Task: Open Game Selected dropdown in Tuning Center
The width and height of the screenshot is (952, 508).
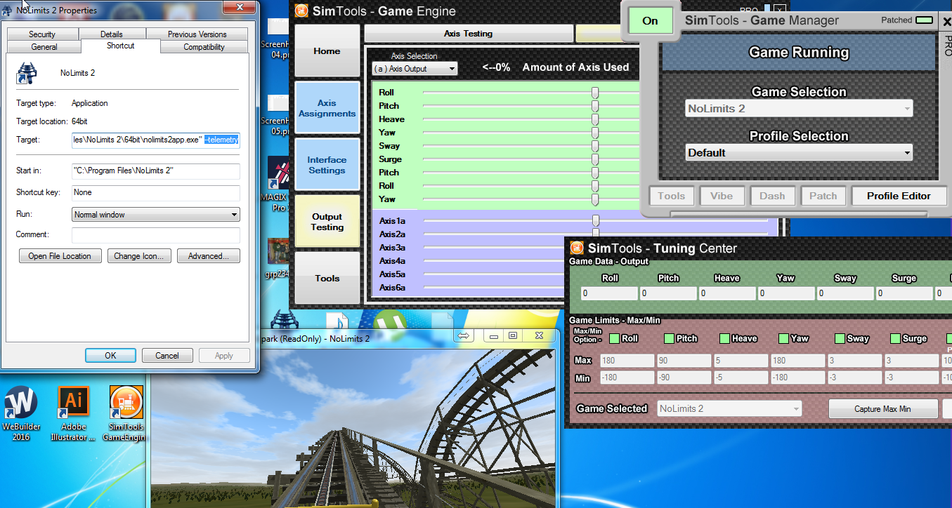Action: 729,408
